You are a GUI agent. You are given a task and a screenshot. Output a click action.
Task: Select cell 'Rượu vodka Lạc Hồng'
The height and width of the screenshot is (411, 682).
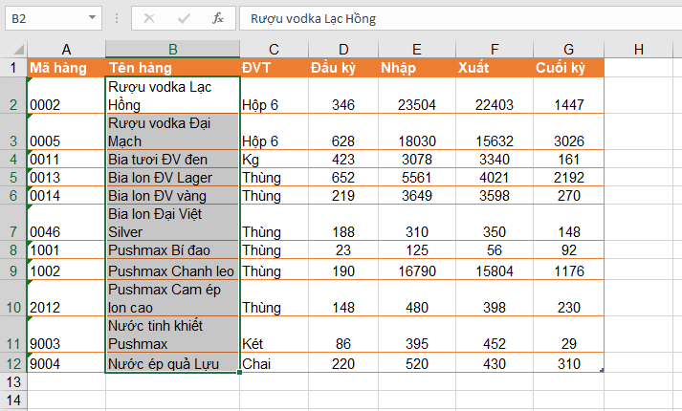(x=173, y=96)
